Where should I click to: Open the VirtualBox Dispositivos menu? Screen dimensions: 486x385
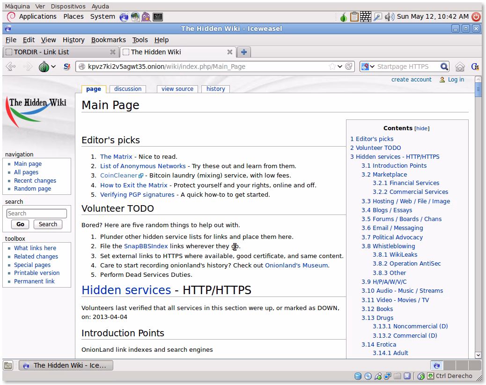pyautogui.click(x=68, y=6)
